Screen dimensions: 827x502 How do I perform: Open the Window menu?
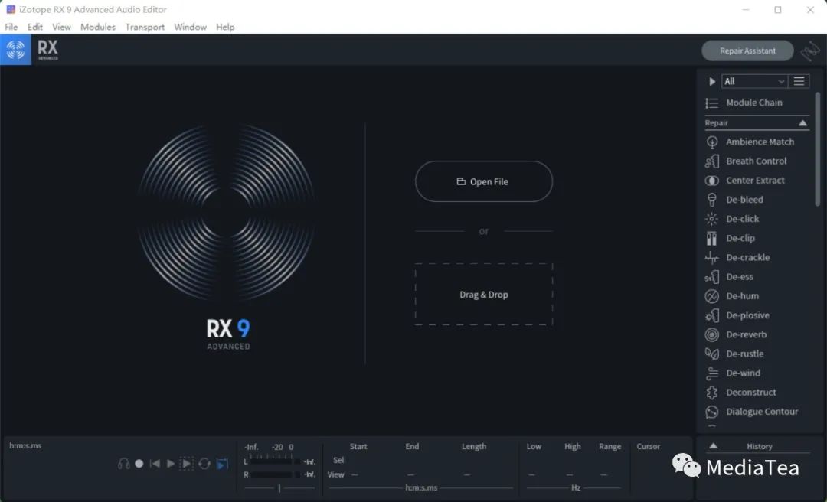click(x=190, y=27)
